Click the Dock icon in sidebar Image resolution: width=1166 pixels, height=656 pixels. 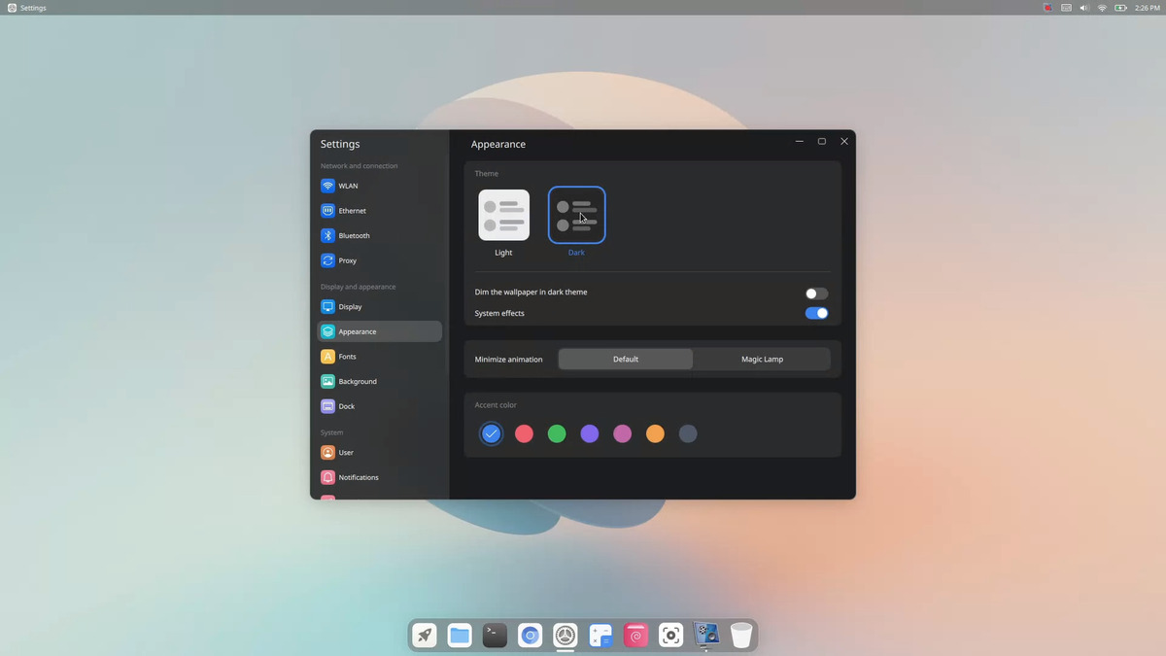click(327, 406)
